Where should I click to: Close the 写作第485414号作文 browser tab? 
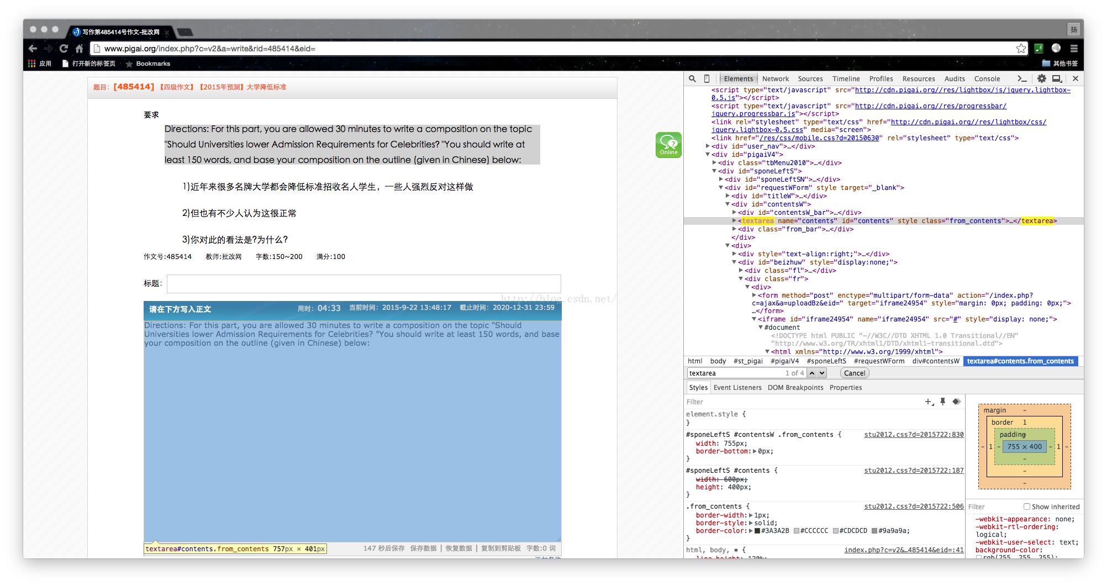coord(166,33)
